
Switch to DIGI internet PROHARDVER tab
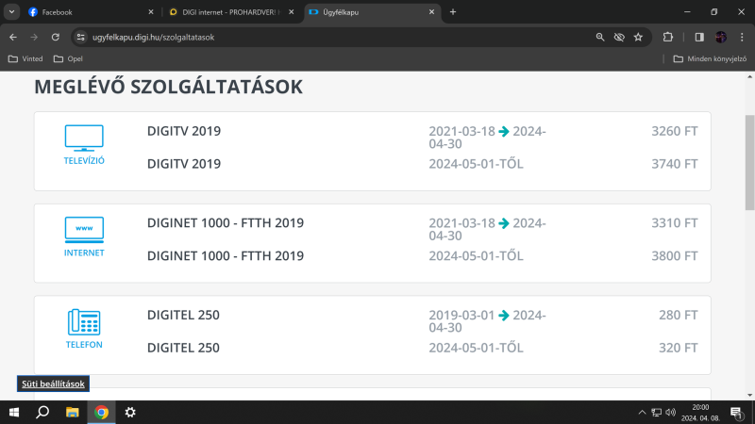click(231, 12)
